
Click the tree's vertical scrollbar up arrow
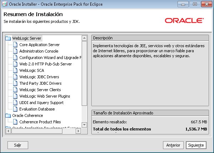(84, 38)
